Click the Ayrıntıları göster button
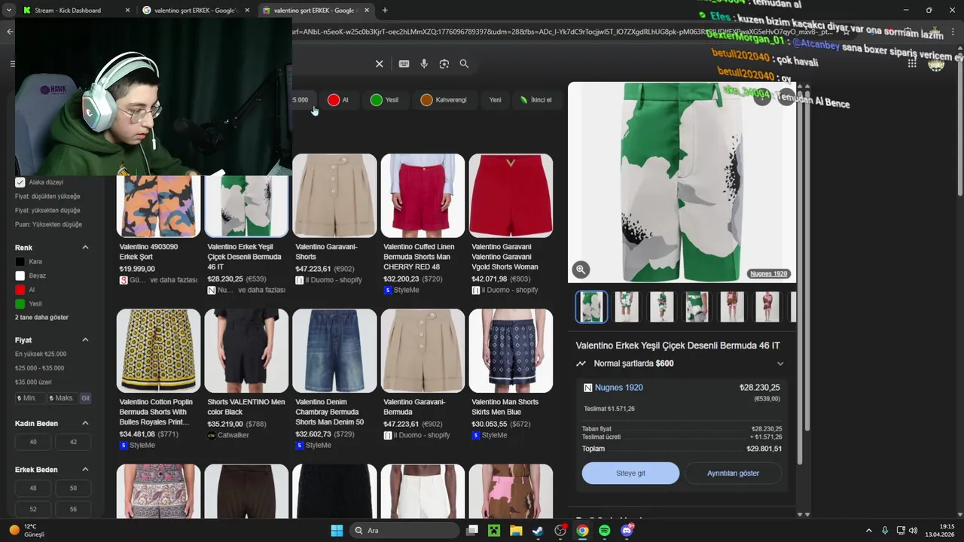The width and height of the screenshot is (964, 542). pyautogui.click(x=733, y=473)
